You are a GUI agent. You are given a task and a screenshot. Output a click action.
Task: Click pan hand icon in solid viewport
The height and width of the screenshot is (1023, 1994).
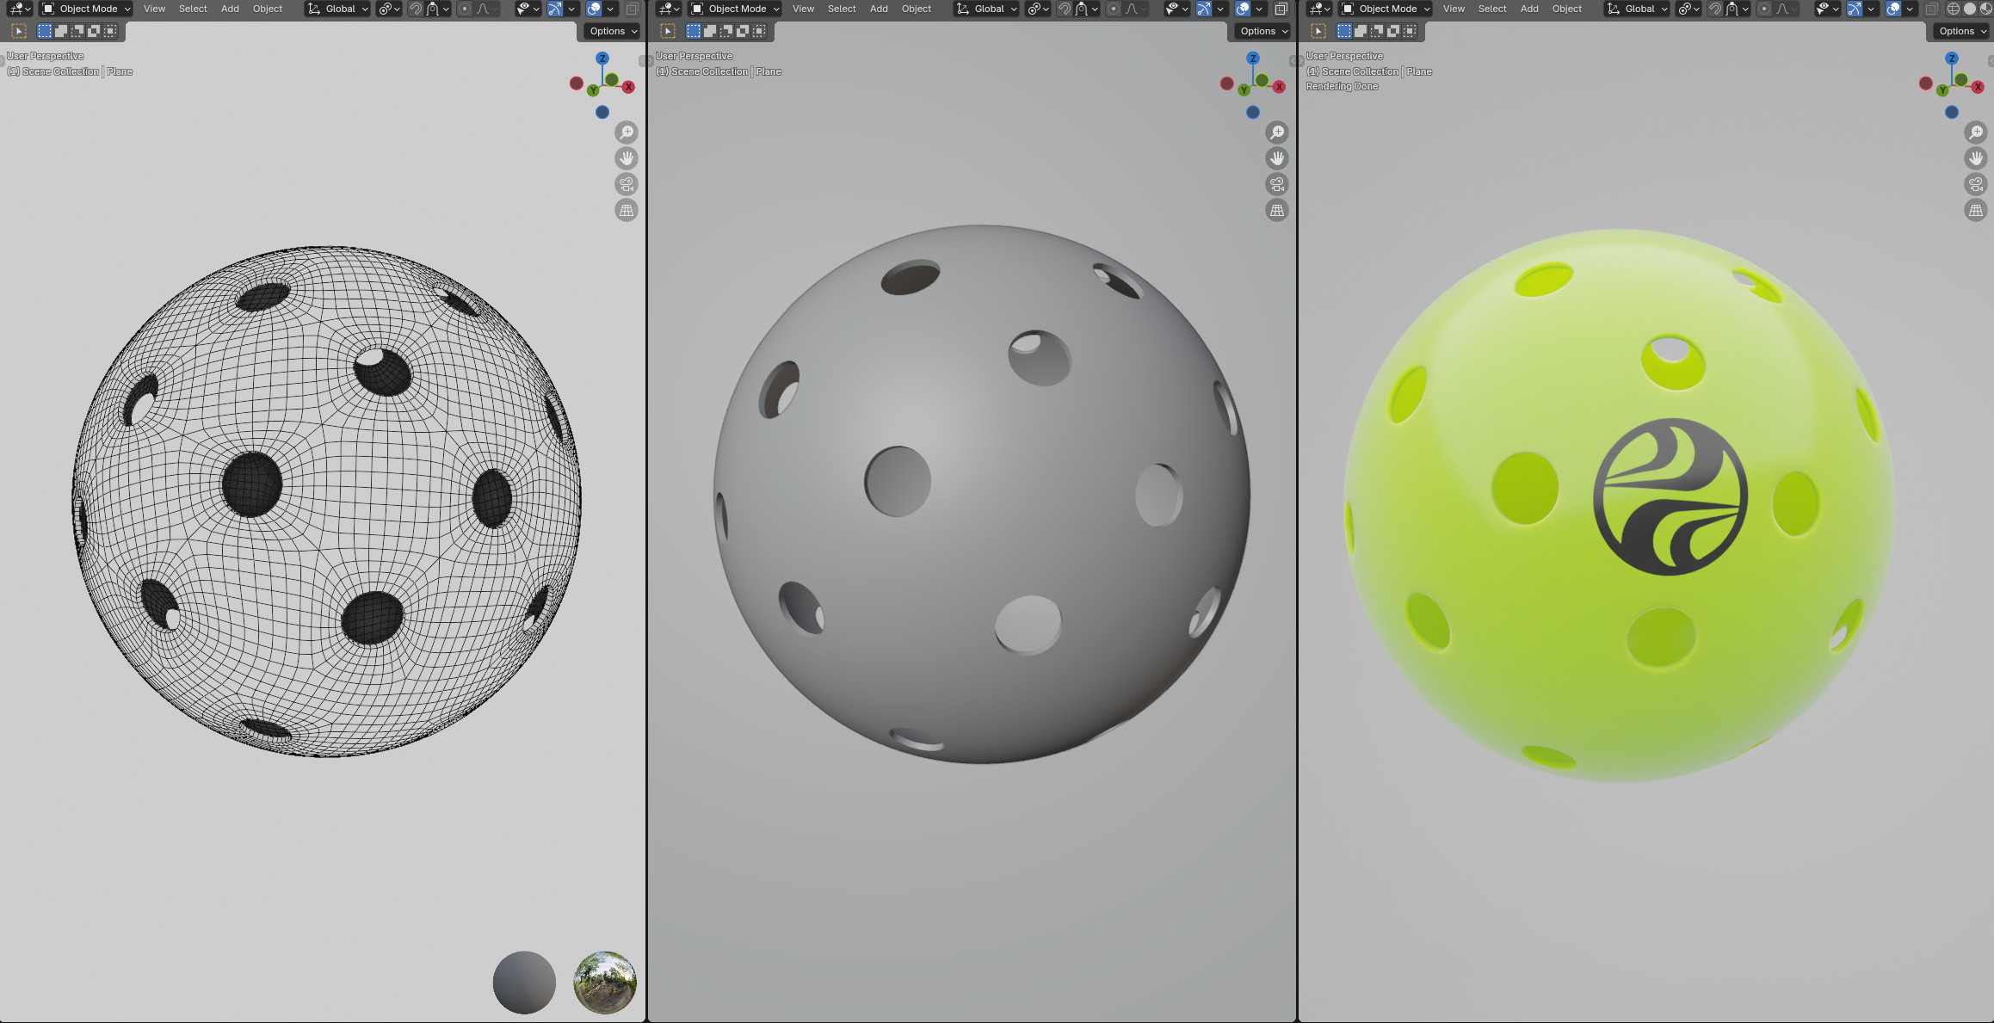[x=1277, y=158]
